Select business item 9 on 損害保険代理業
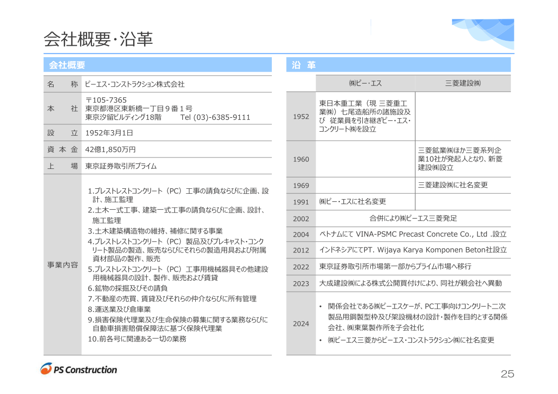This screenshot has height=394, width=558. pyautogui.click(x=178, y=324)
